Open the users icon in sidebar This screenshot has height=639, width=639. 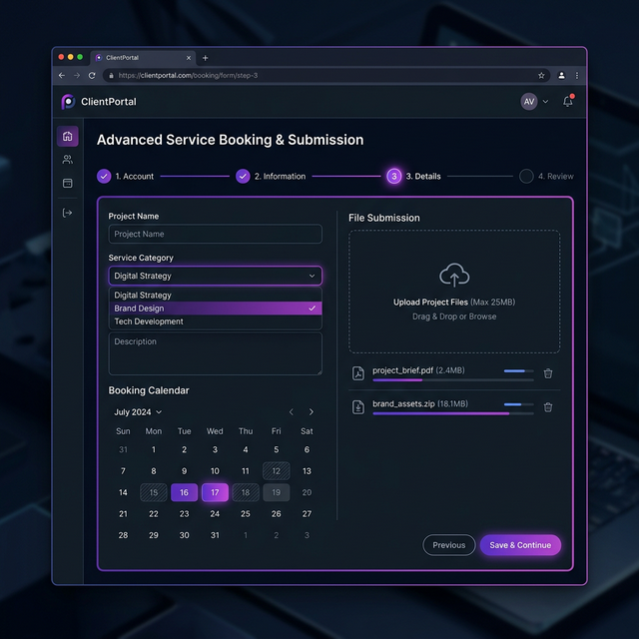67,160
